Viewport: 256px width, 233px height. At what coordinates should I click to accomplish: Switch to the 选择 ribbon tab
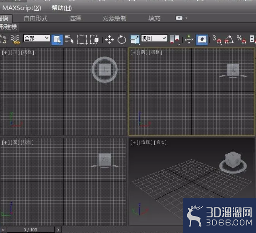75,18
